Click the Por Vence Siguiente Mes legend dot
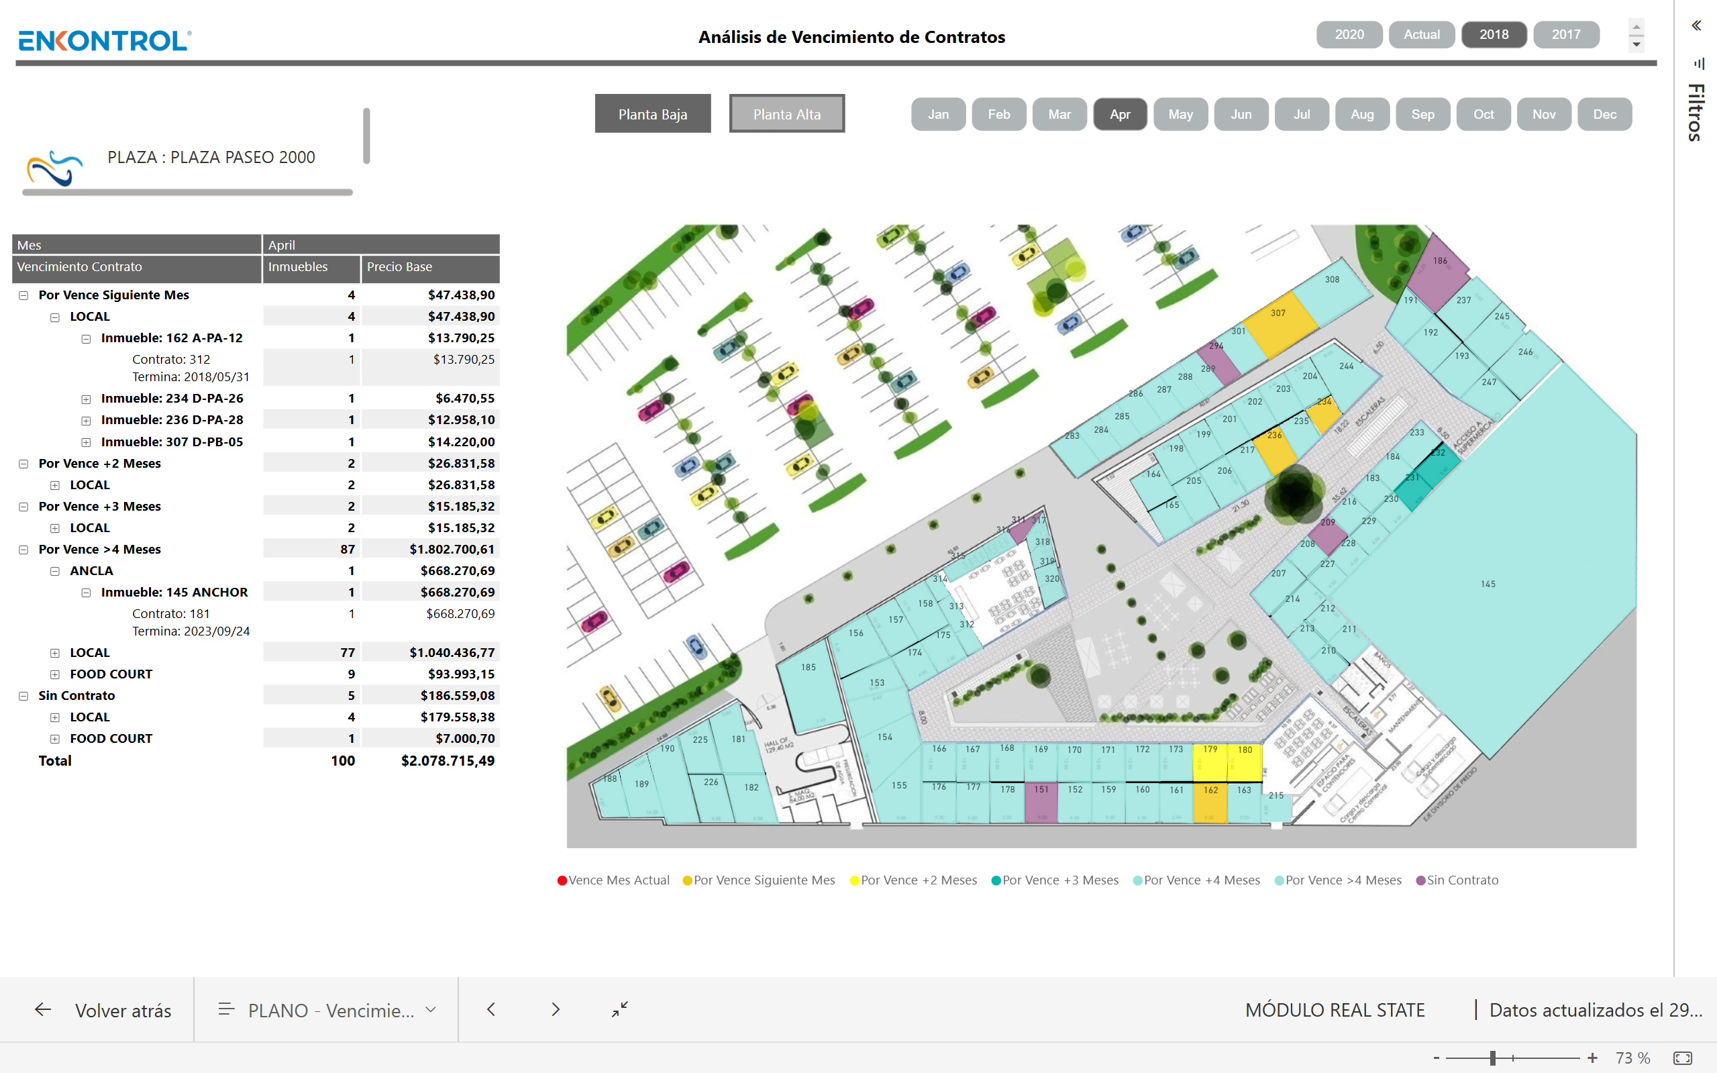The image size is (1717, 1073). click(687, 880)
